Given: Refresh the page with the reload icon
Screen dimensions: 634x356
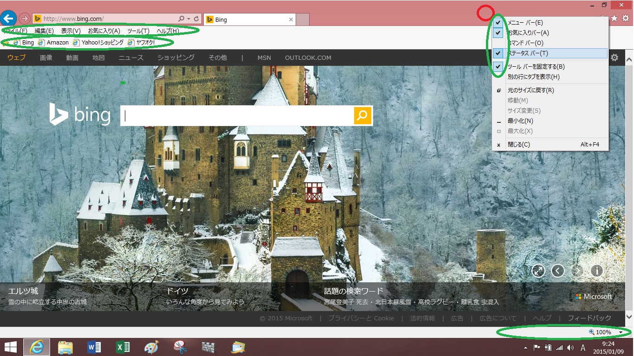Looking at the screenshot, I should pos(197,19).
